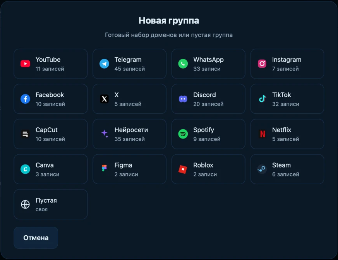Click the "2 записи" text under Roblox

205,174
